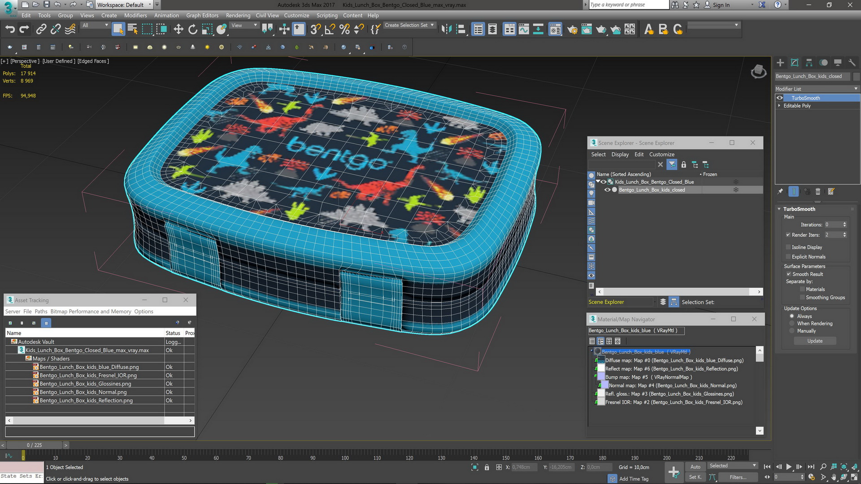This screenshot has height=484, width=861.
Task: Click the Mirror tool icon
Action: 446,30
